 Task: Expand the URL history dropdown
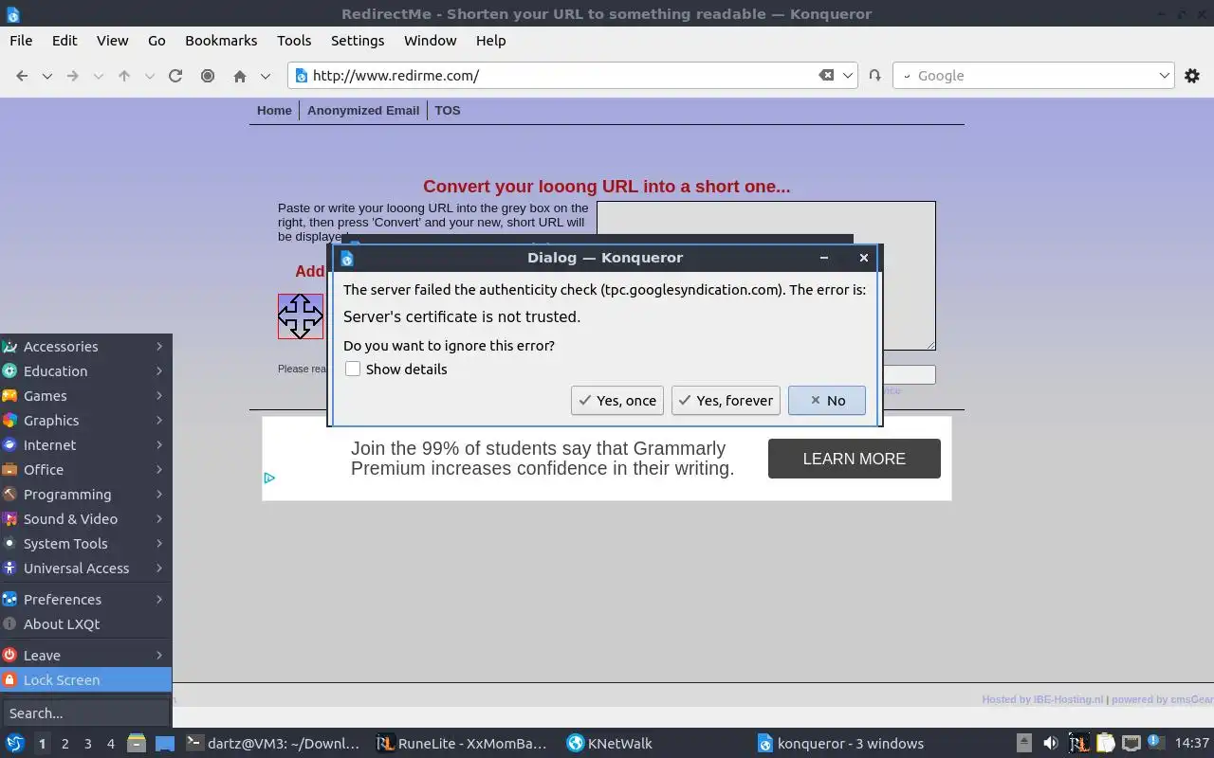(x=849, y=76)
